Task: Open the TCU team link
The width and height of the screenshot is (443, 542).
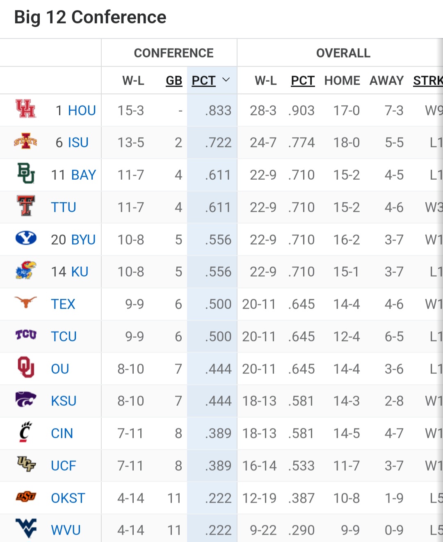Action: [x=64, y=336]
